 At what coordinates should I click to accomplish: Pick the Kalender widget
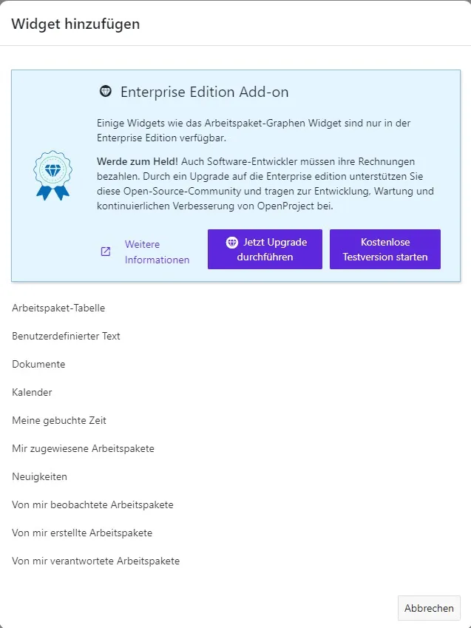click(x=32, y=392)
